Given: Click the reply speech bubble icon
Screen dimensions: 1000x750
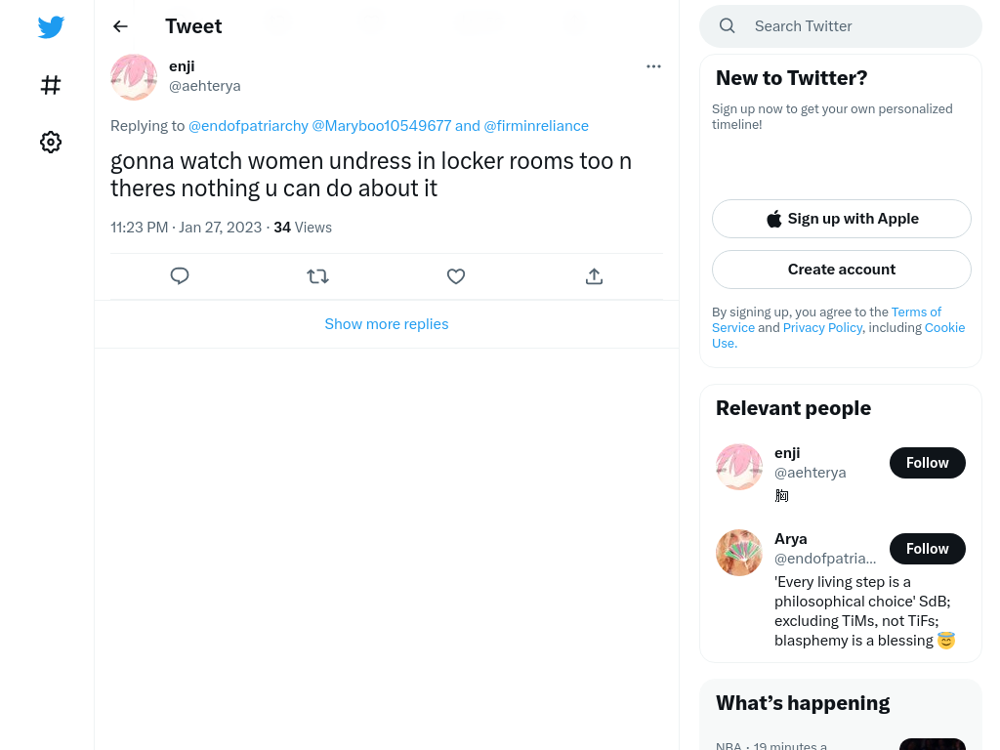Looking at the screenshot, I should [180, 276].
